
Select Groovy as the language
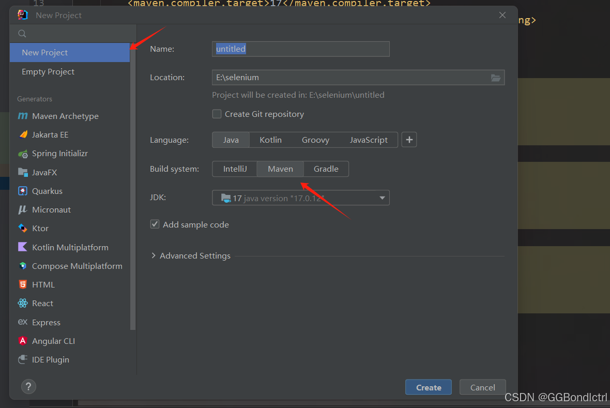tap(315, 140)
